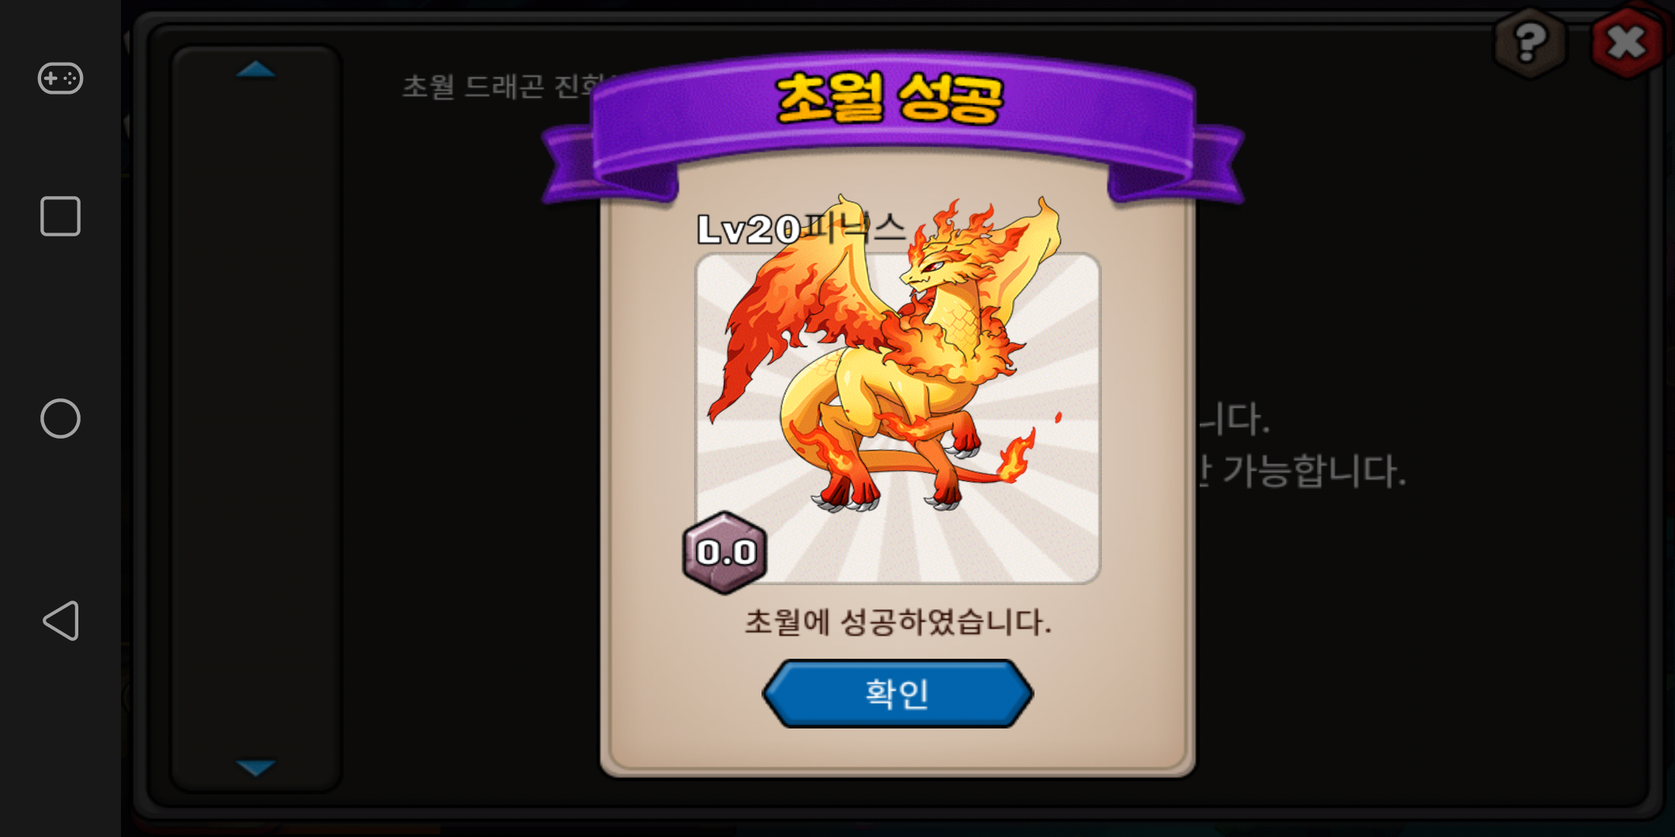Viewport: 1675px width, 837px height.
Task: Select the phoenix dragon portrait
Action: [x=897, y=418]
